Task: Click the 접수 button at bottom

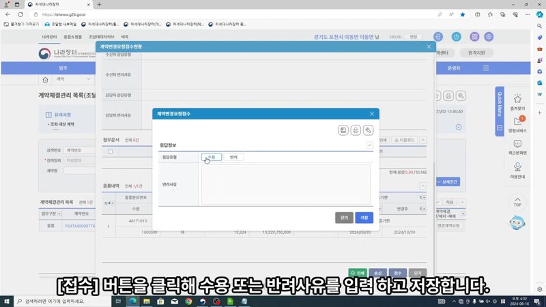Action: pyautogui.click(x=398, y=273)
